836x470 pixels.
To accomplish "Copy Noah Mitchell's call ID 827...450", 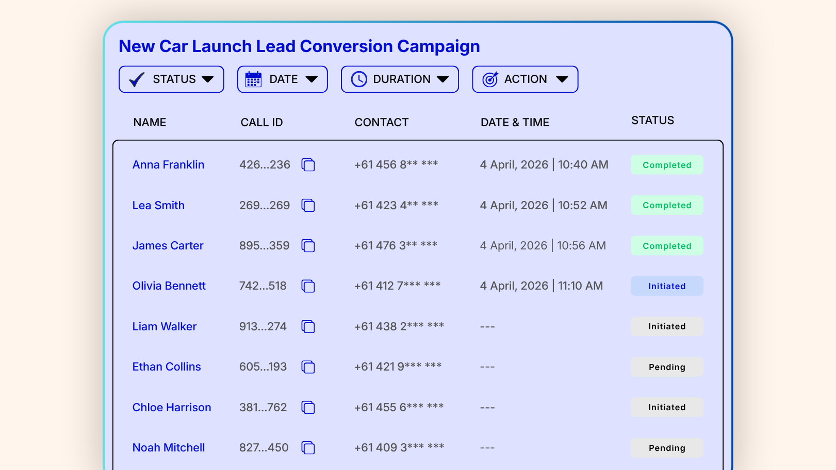I will click(308, 448).
